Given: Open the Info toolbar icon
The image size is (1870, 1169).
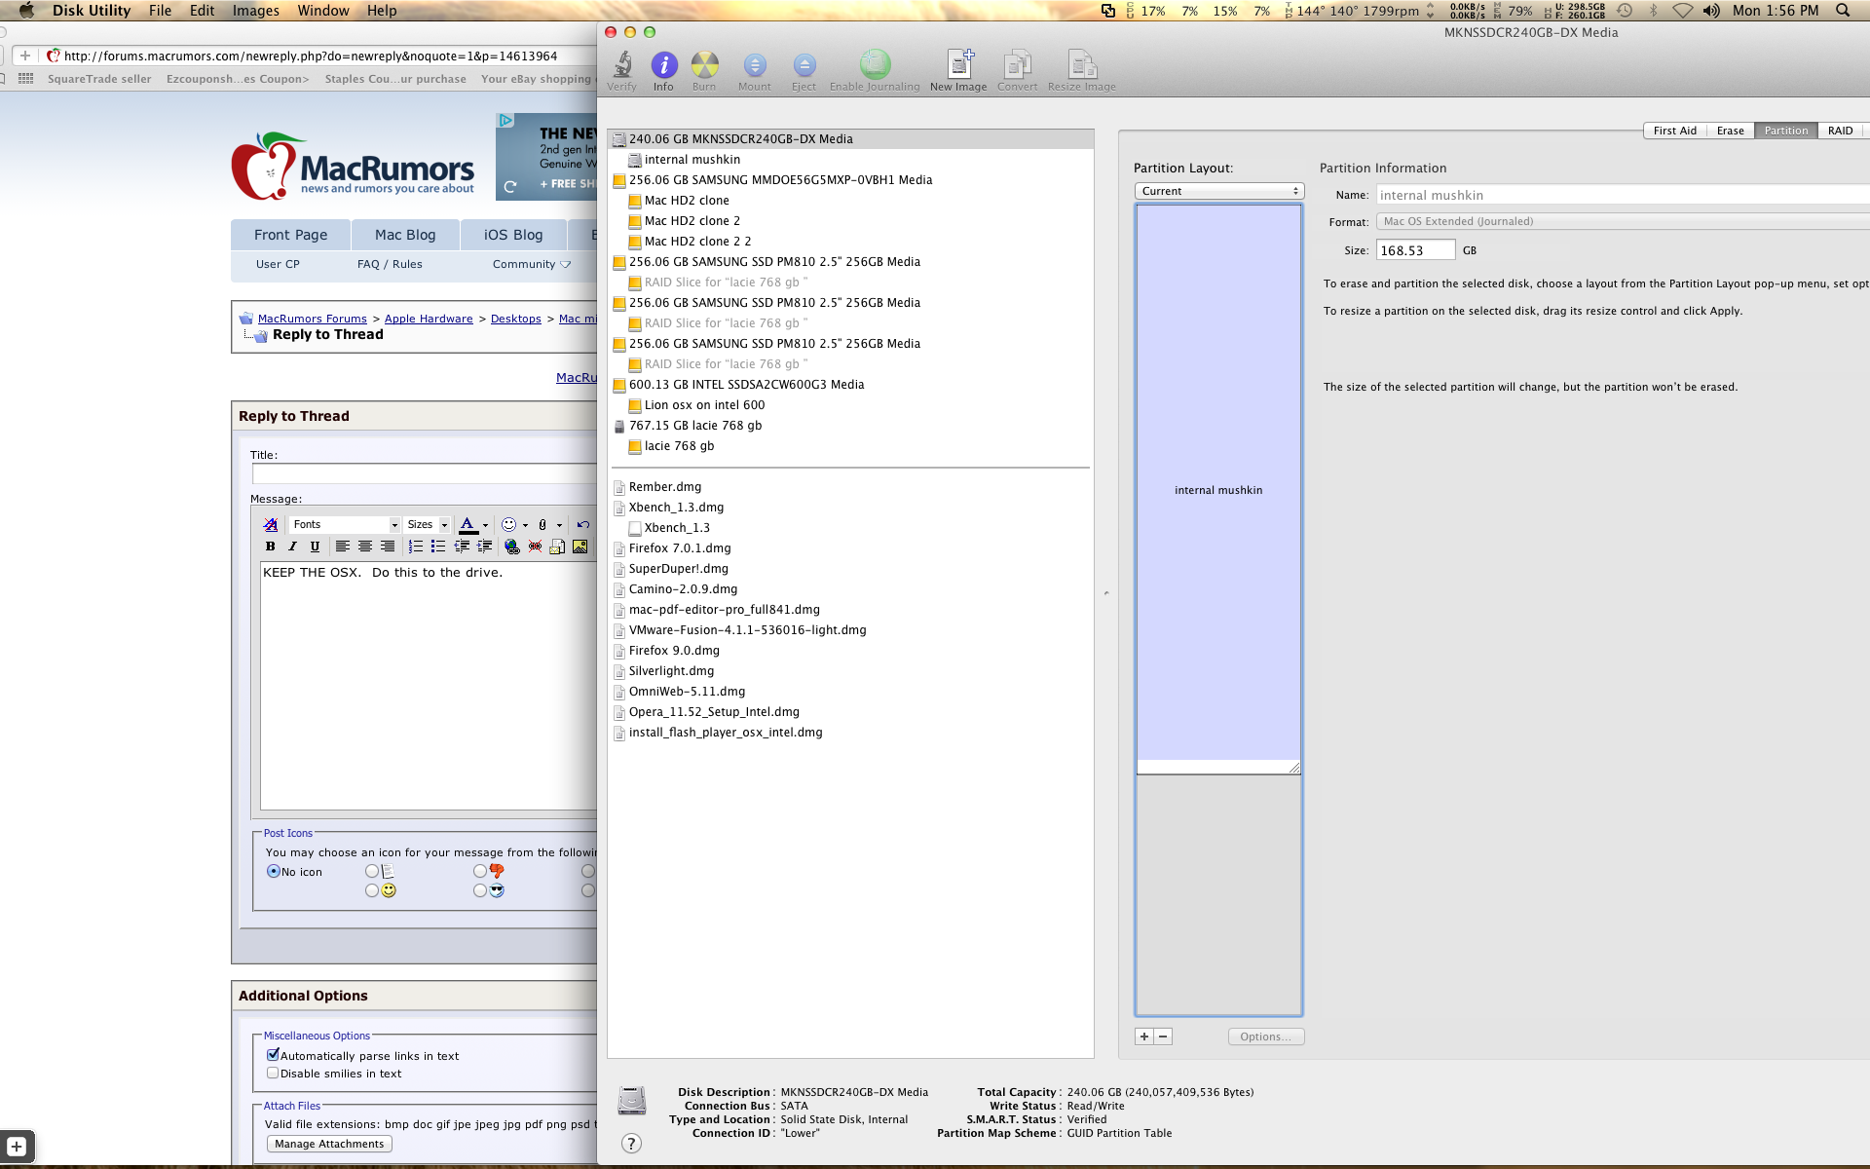Looking at the screenshot, I should 663,66.
